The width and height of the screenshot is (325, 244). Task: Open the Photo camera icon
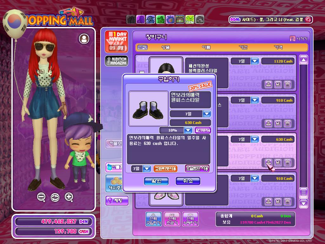point(180,19)
